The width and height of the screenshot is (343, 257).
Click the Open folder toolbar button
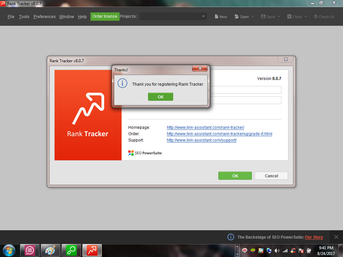click(242, 17)
